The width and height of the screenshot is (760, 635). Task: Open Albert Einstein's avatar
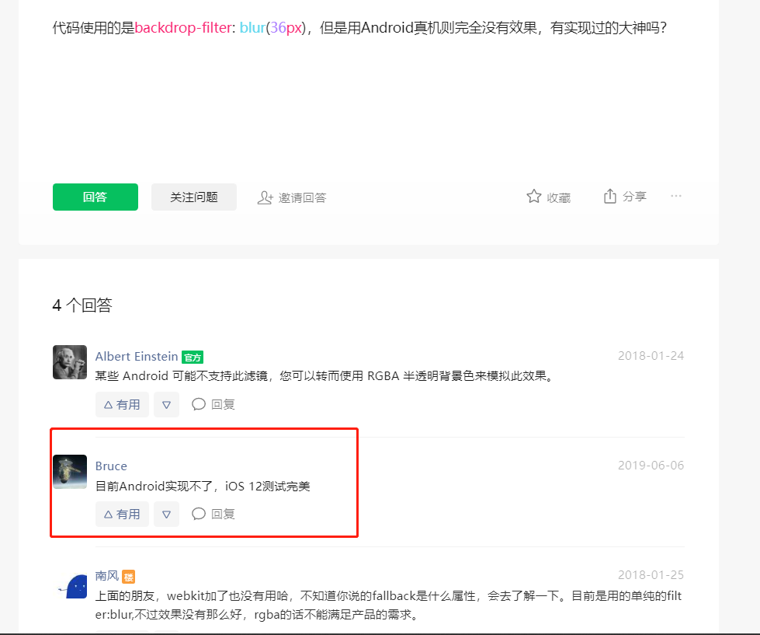[70, 362]
